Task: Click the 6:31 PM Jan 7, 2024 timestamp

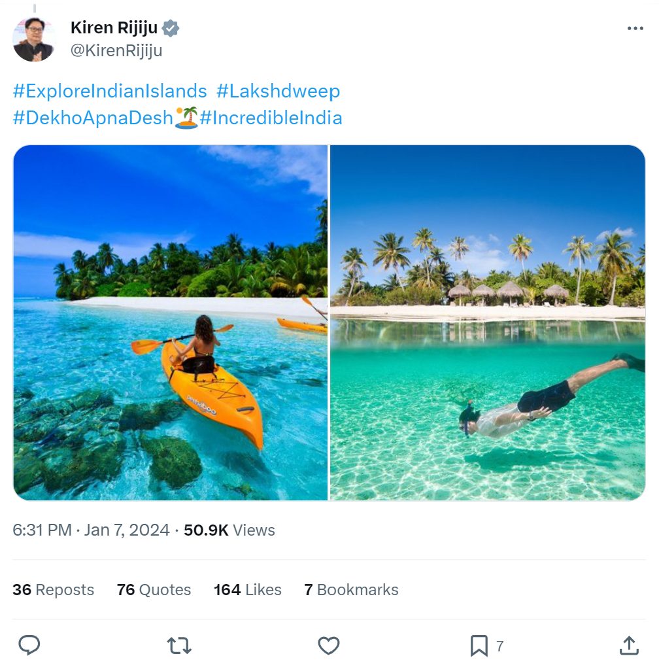Action: pos(91,530)
